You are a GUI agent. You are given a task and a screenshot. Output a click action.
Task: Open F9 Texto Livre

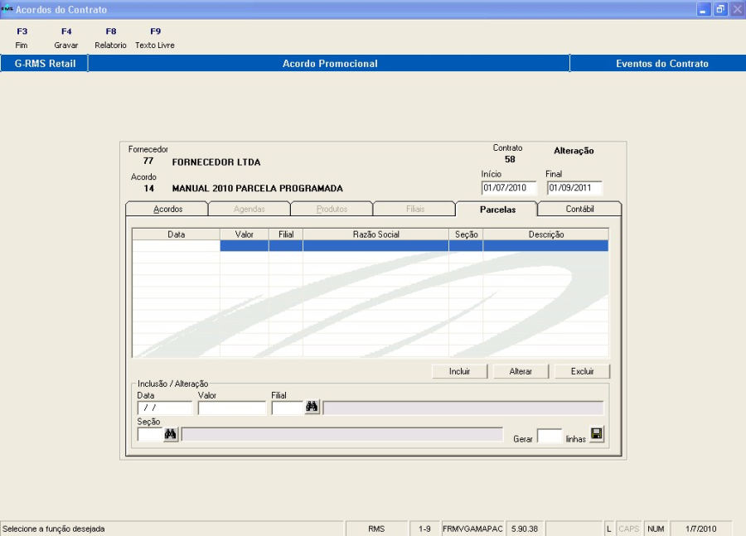point(155,38)
